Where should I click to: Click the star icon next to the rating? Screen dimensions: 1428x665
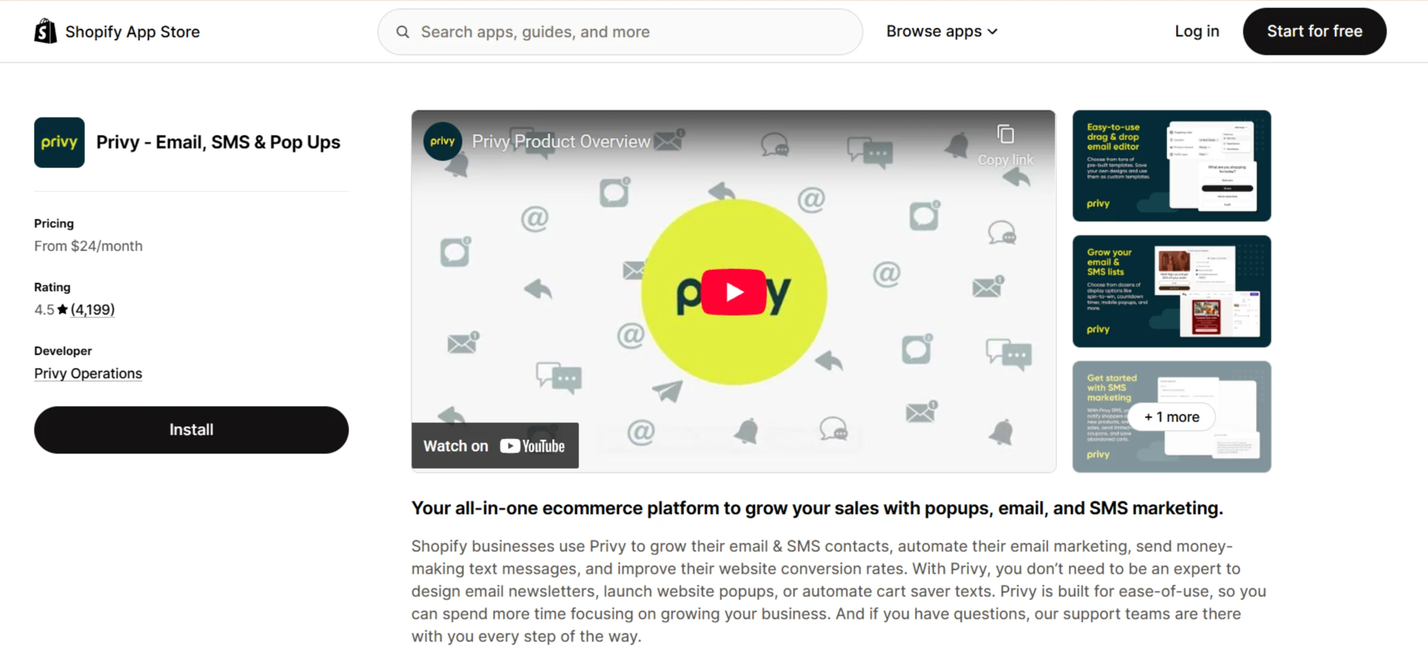click(61, 309)
